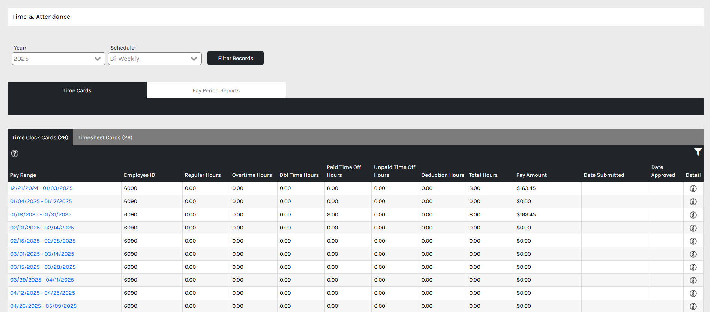Open detail info for 04/26/2025 - 05/09/2025

pos(693,306)
